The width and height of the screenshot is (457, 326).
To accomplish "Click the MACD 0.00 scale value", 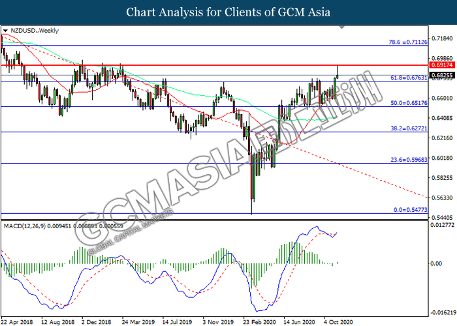I will point(436,263).
